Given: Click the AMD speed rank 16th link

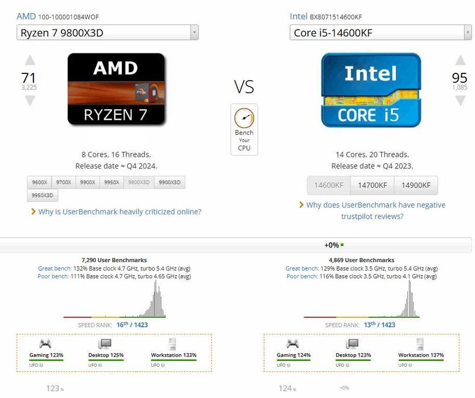Looking at the screenshot, I should pos(123,325).
